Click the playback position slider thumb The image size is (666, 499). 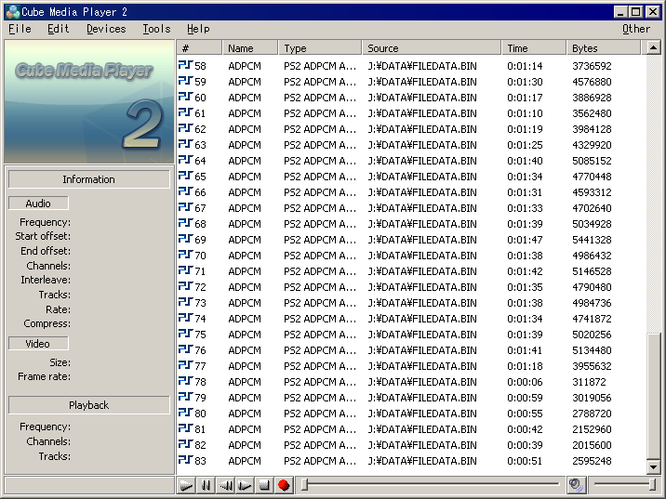(x=304, y=484)
